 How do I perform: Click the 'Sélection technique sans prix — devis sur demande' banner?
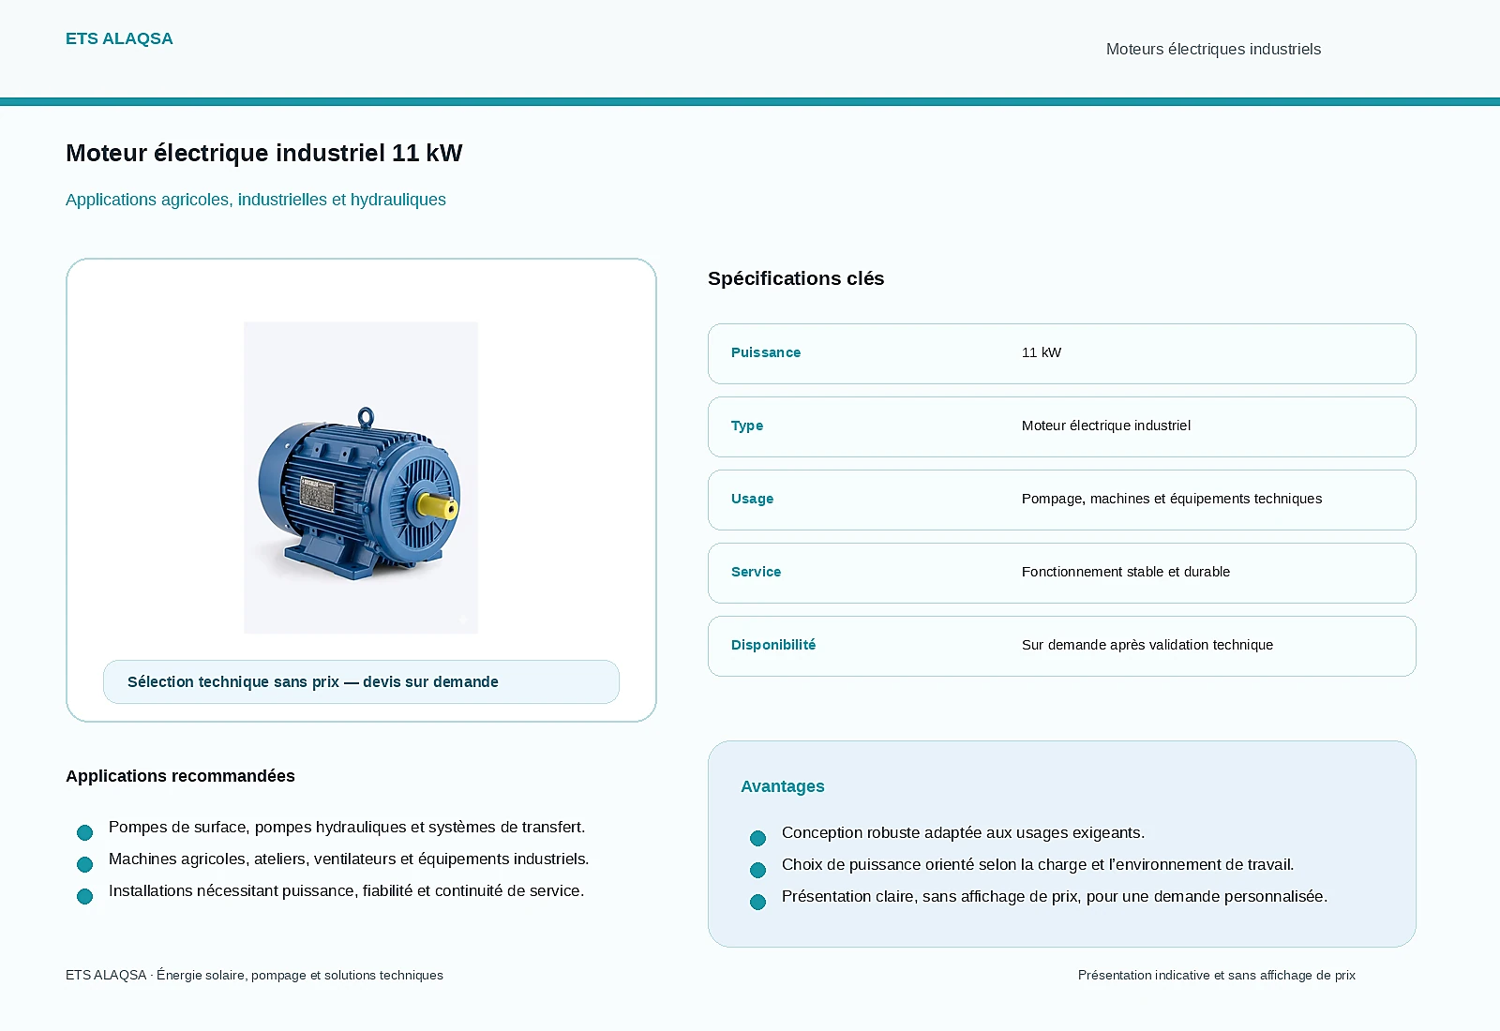pos(361,681)
